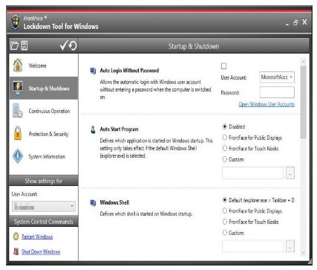Image resolution: width=317 pixels, height=270 pixels.
Task: Click the Windows Shell heading
Action: point(114,202)
